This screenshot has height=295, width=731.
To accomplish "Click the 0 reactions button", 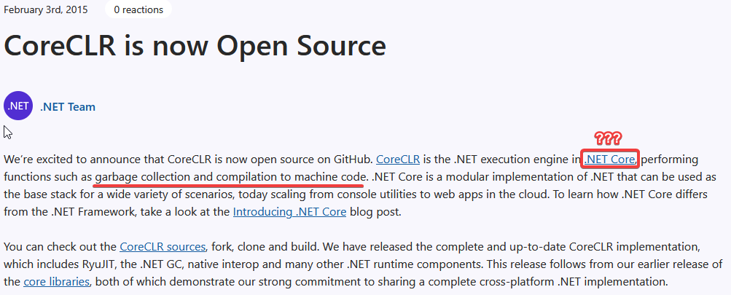I will tap(138, 9).
